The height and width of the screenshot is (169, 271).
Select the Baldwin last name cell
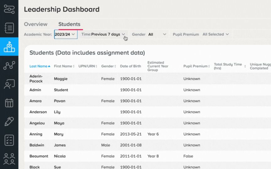[37, 145]
